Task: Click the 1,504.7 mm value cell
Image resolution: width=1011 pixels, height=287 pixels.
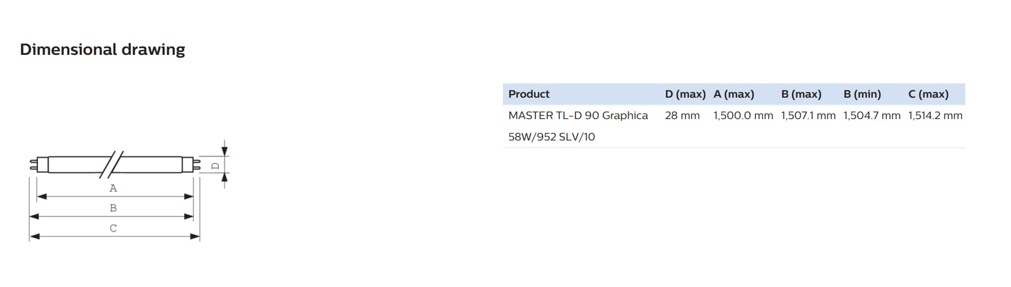Action: (872, 115)
